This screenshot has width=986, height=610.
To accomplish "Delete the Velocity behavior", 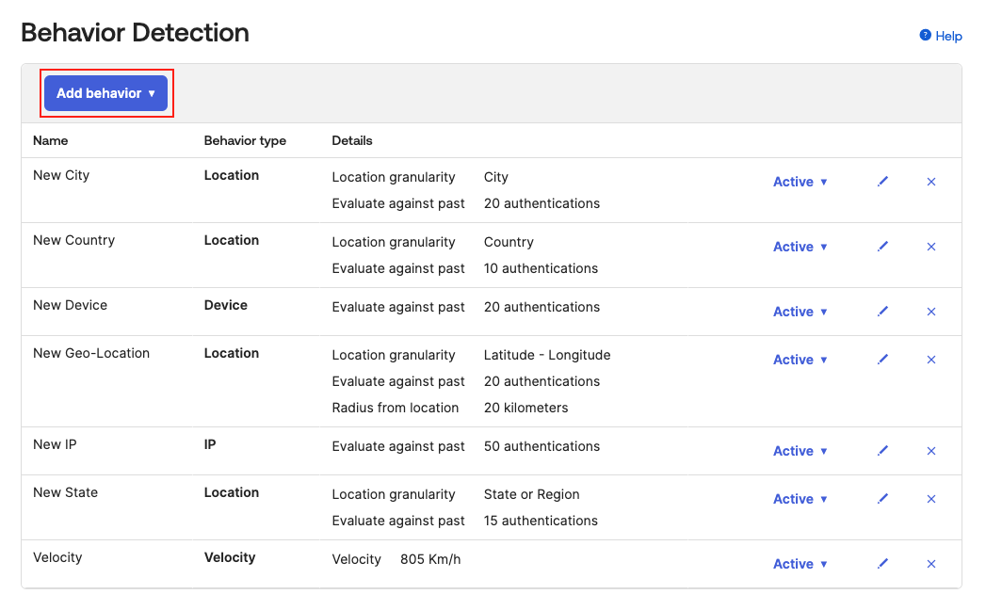I will [931, 564].
